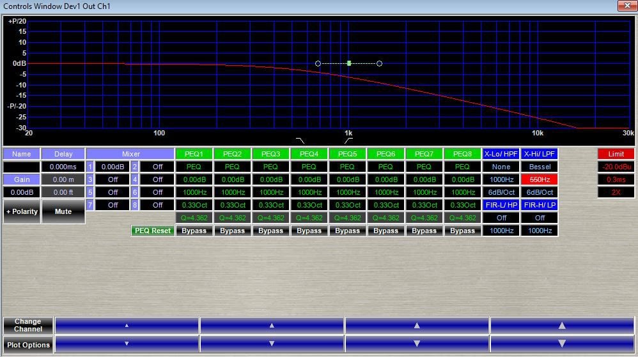This screenshot has width=638, height=357.
Task: Select Mixer input 1 level 0.00dB
Action: [113, 167]
